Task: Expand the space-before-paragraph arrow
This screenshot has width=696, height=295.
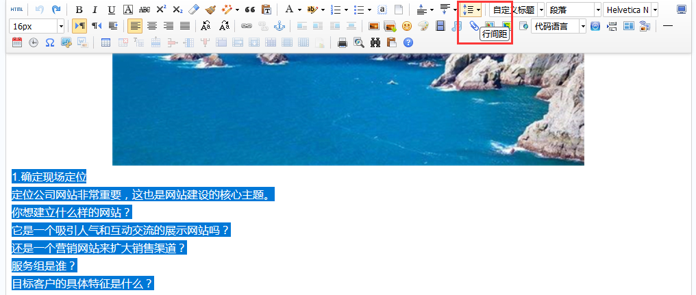Action: click(432, 10)
